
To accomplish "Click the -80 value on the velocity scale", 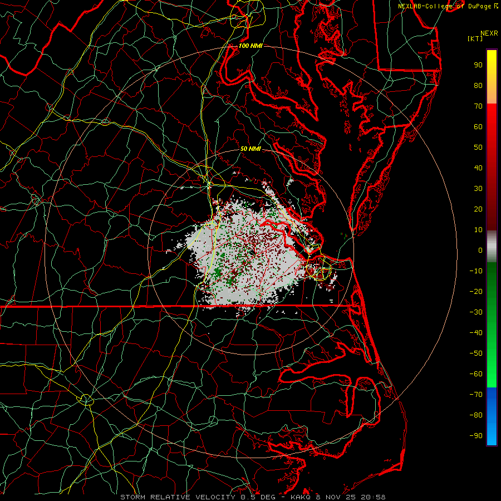I will pos(476,415).
